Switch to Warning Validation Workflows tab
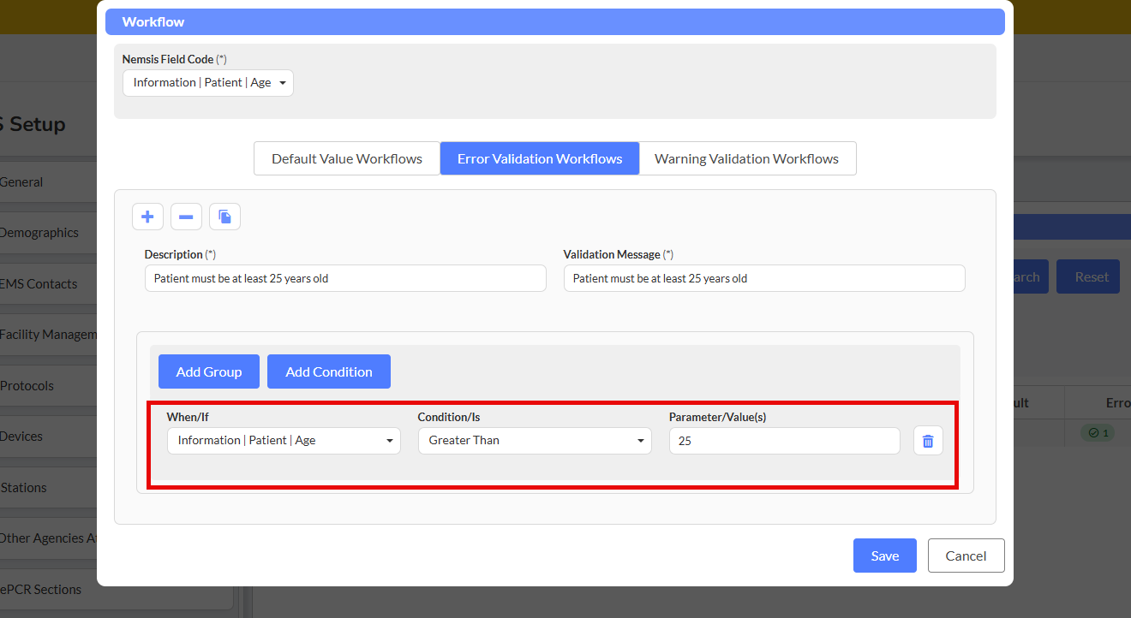This screenshot has width=1131, height=618. point(746,158)
